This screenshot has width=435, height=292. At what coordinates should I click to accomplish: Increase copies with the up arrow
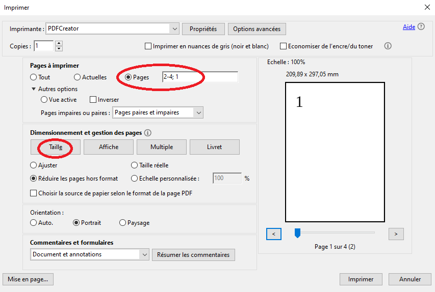(59, 43)
